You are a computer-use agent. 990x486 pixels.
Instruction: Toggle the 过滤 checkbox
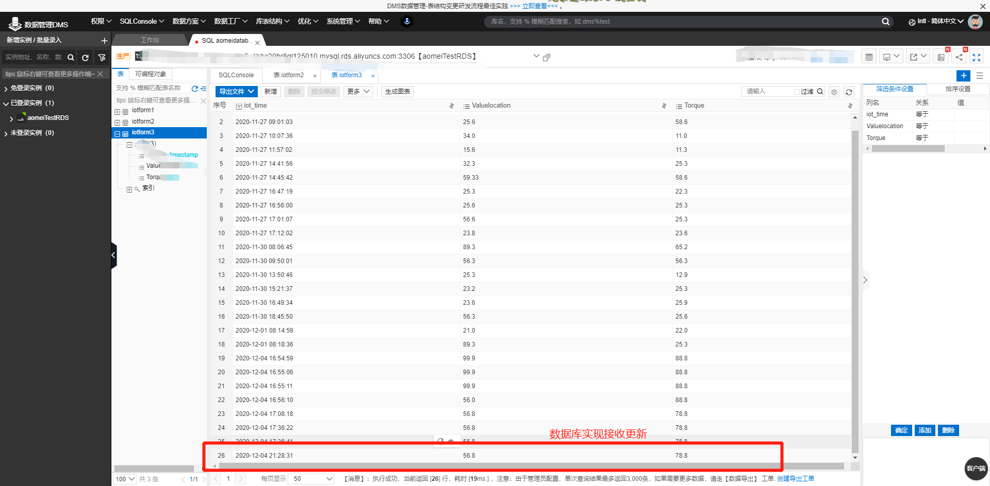pyautogui.click(x=797, y=92)
